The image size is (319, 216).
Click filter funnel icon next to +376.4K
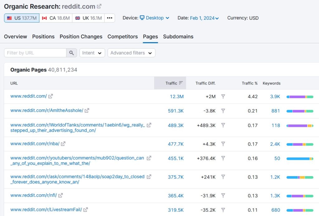coord(223,158)
